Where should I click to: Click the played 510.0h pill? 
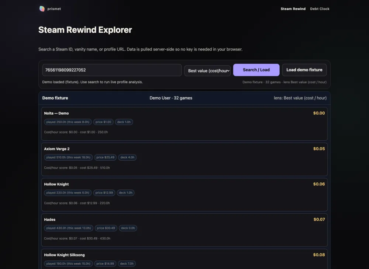pos(68,157)
